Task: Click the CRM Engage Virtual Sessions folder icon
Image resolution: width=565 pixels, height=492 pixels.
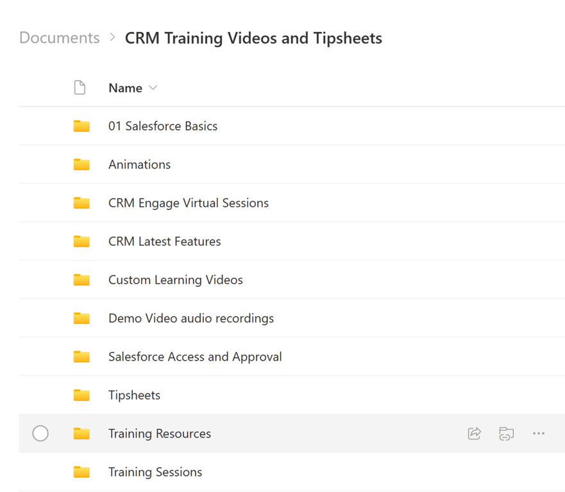Action: 81,203
